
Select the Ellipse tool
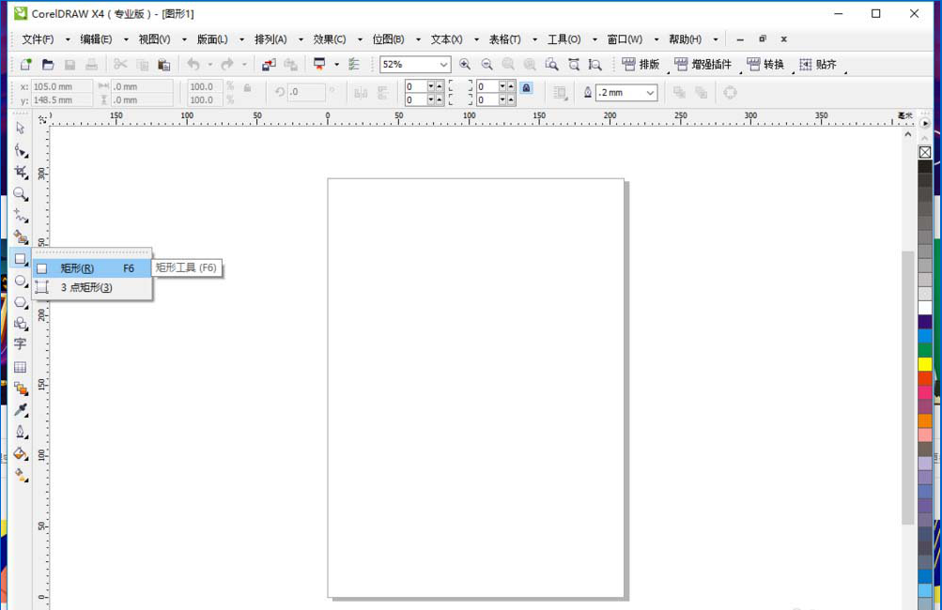(20, 281)
